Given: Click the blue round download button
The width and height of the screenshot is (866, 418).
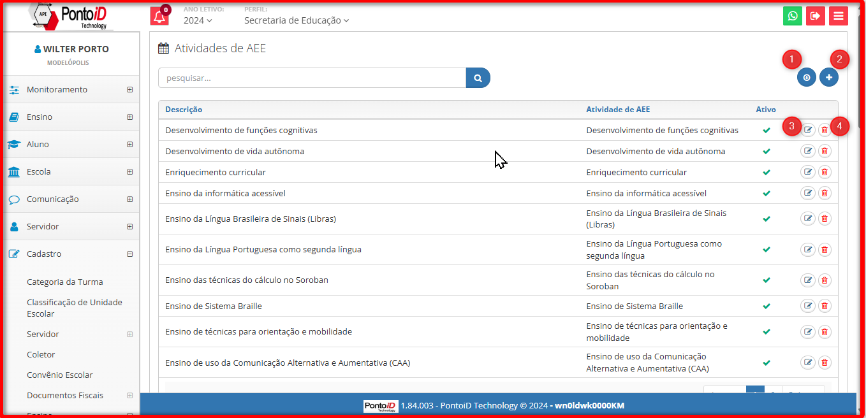Looking at the screenshot, I should [x=807, y=78].
